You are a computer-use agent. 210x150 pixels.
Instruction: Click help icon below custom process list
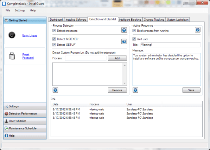[x=55, y=90]
